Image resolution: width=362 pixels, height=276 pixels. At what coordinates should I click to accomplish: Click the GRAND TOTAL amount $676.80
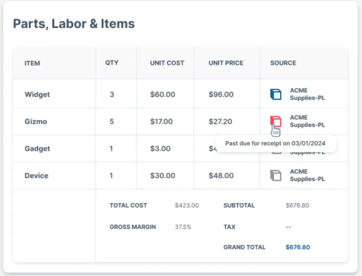coord(297,247)
